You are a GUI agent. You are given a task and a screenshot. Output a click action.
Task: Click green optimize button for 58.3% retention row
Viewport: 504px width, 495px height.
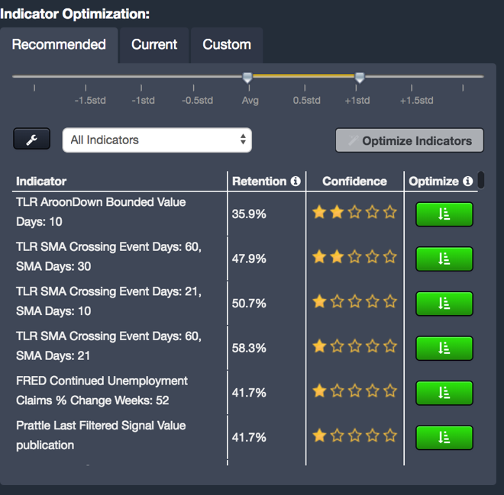(444, 348)
